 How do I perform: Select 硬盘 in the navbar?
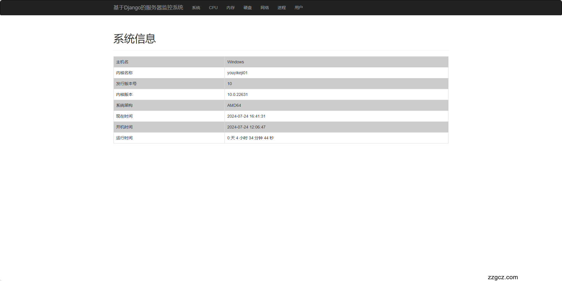click(x=247, y=8)
